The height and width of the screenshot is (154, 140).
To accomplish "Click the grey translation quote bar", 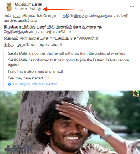I will point(4,69).
